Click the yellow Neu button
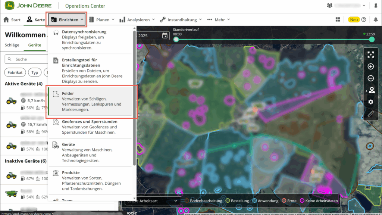This screenshot has width=382, height=215. click(354, 19)
